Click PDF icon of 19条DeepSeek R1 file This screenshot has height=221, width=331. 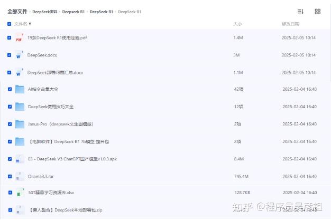tap(19, 38)
